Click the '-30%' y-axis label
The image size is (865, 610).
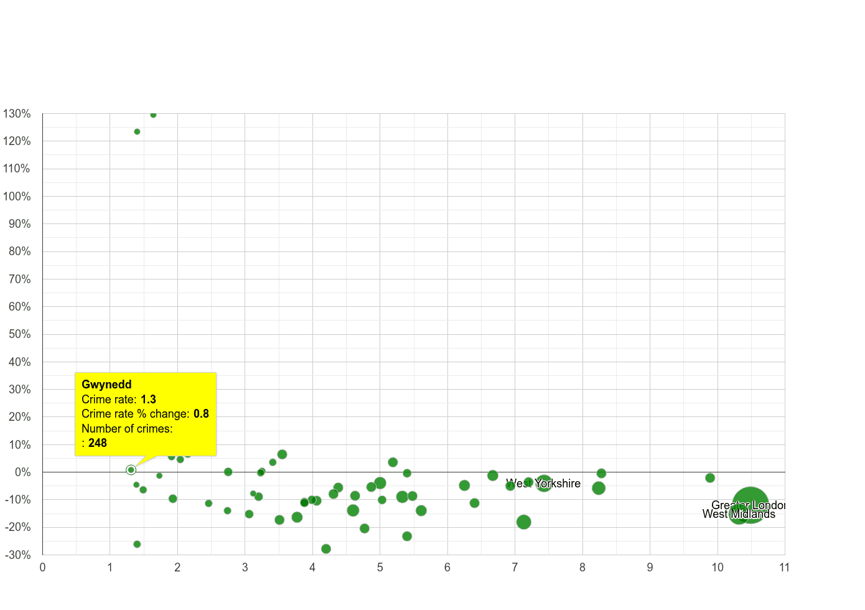click(17, 555)
